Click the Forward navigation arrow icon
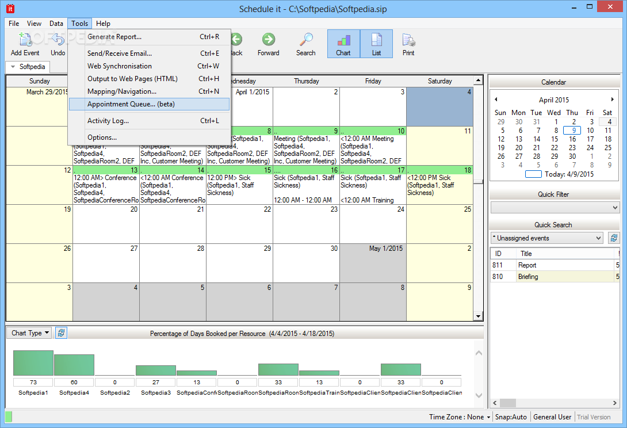627x428 pixels. [x=268, y=39]
